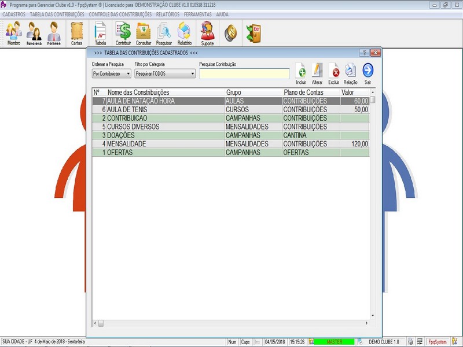Open the CADASTROS menu
463x347 pixels.
pyautogui.click(x=14, y=14)
